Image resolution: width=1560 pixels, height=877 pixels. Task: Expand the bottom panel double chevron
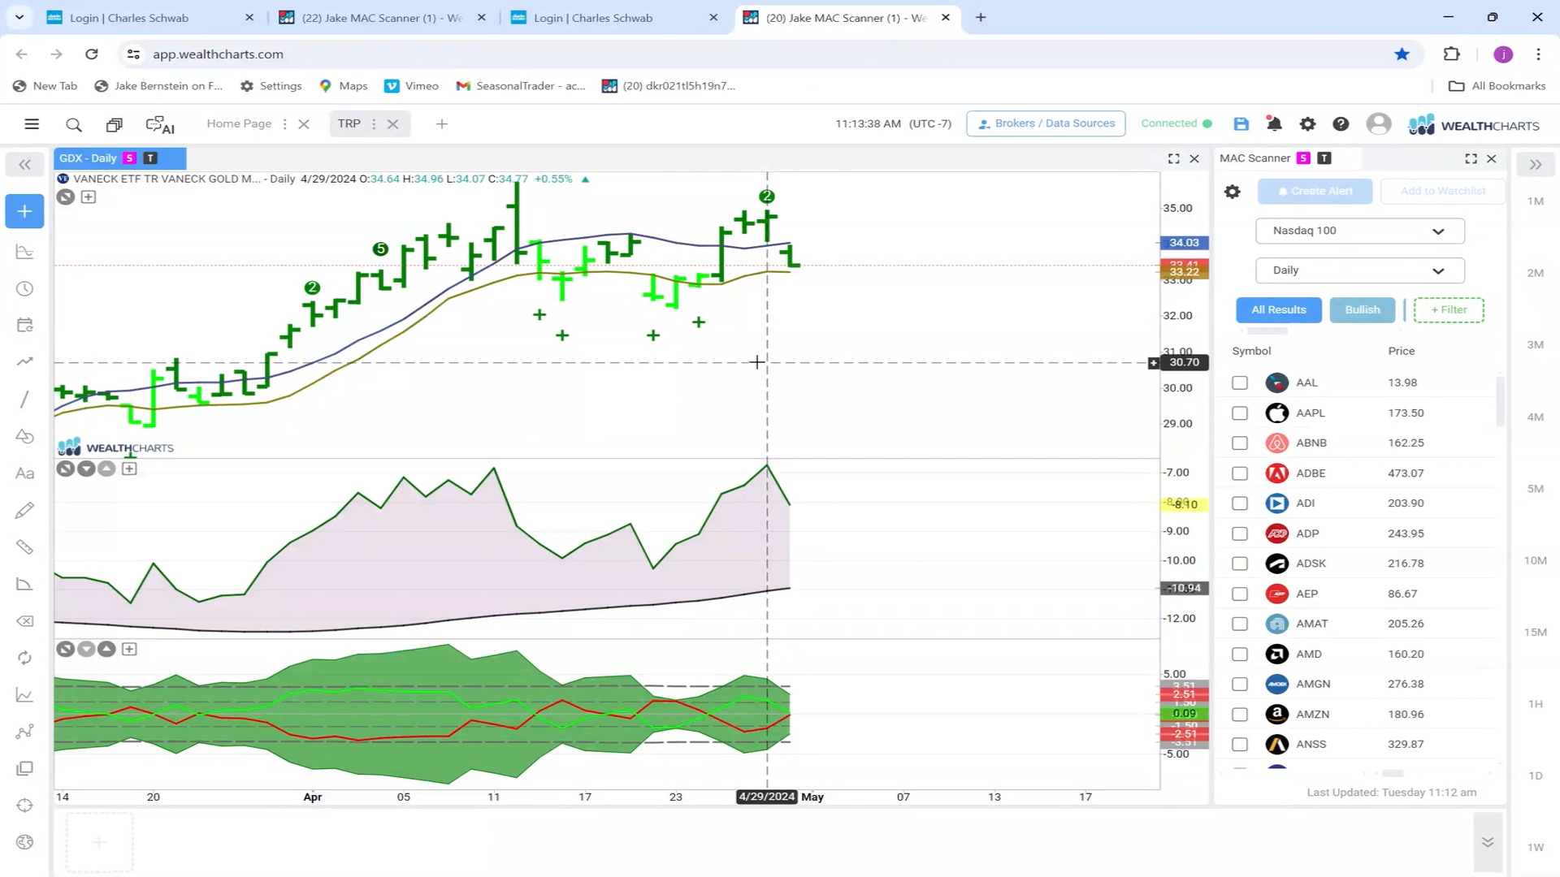click(x=1488, y=842)
